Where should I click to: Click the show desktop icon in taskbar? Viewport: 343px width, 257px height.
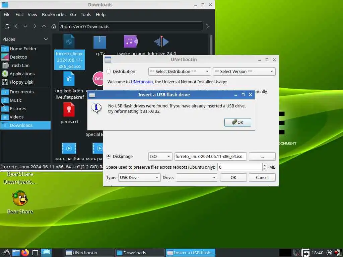tap(35, 253)
